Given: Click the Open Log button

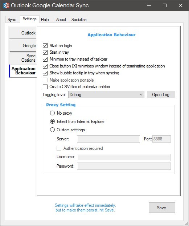Looking at the screenshot, I should 161,95.
